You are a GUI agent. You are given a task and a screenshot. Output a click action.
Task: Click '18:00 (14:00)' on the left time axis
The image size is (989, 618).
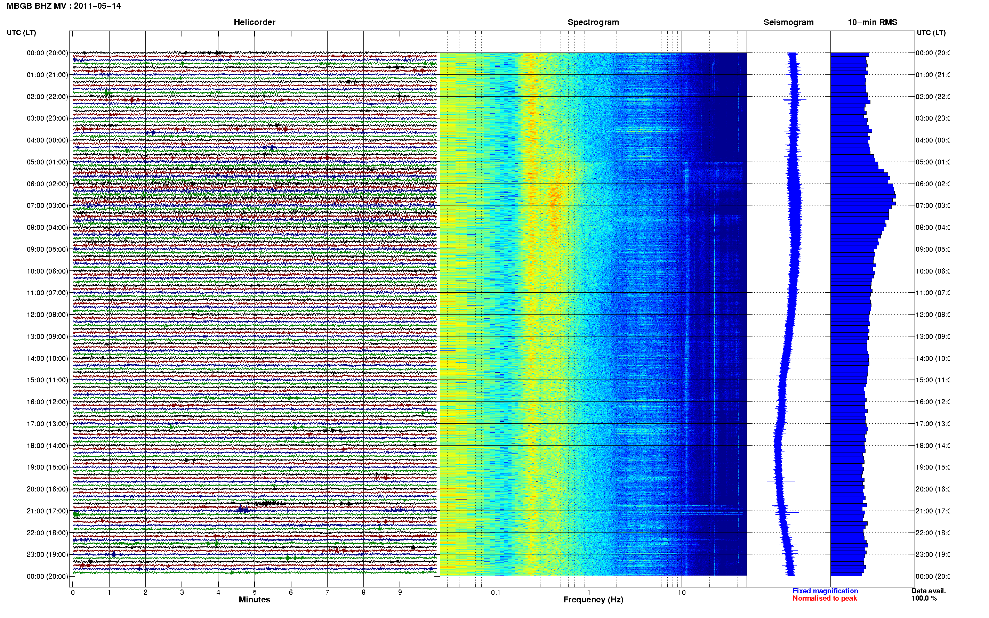pyautogui.click(x=47, y=446)
